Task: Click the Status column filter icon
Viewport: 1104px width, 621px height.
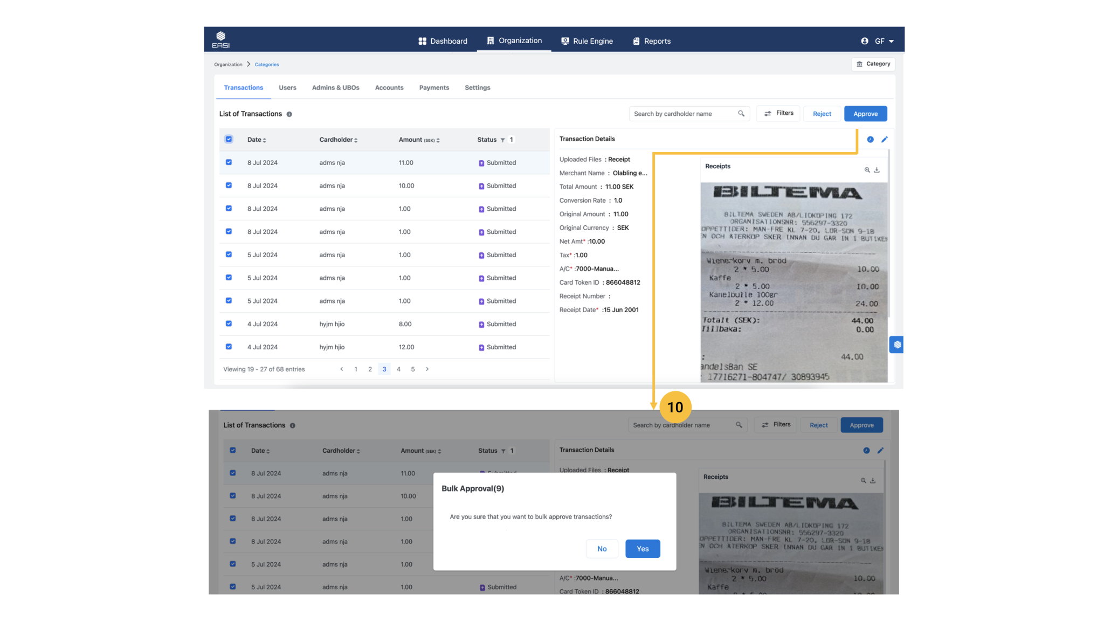Action: pos(502,140)
